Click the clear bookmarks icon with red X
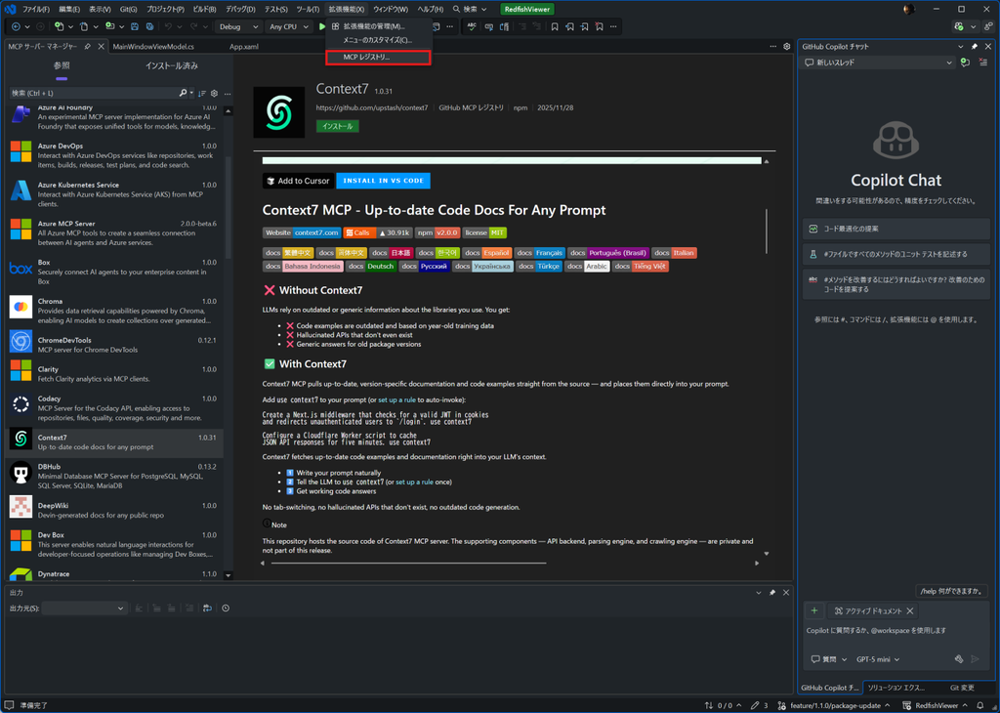1000x713 pixels. [x=599, y=26]
